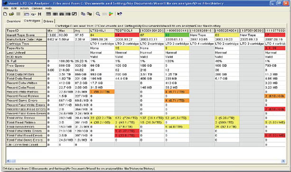Click the Tape ID row header
291x172 pixels.
tap(26, 31)
